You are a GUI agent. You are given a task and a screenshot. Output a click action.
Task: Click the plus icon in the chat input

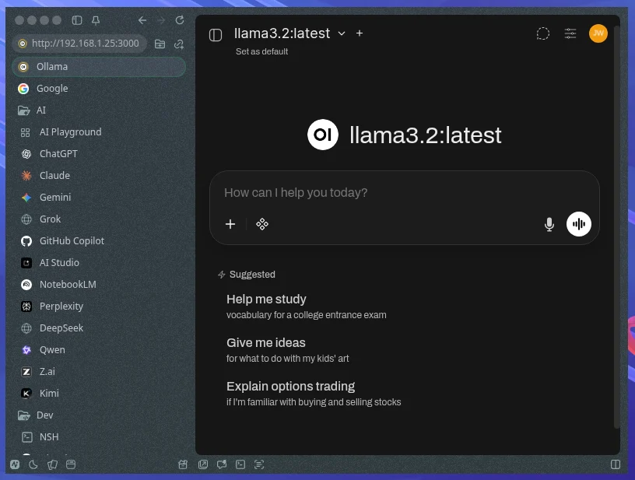[230, 224]
